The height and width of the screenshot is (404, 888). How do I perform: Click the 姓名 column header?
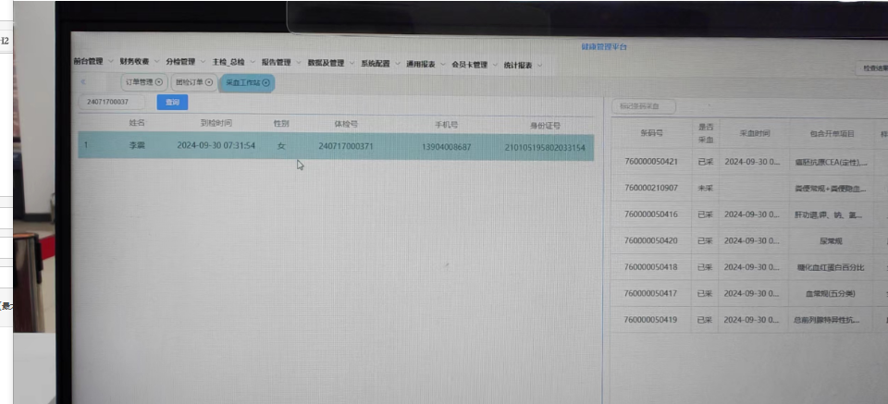tap(137, 122)
